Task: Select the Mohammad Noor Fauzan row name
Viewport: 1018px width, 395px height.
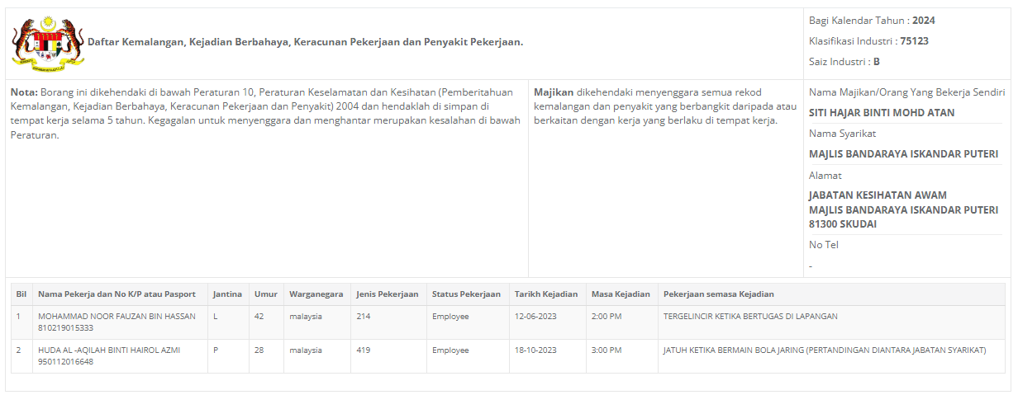Action: tap(117, 316)
